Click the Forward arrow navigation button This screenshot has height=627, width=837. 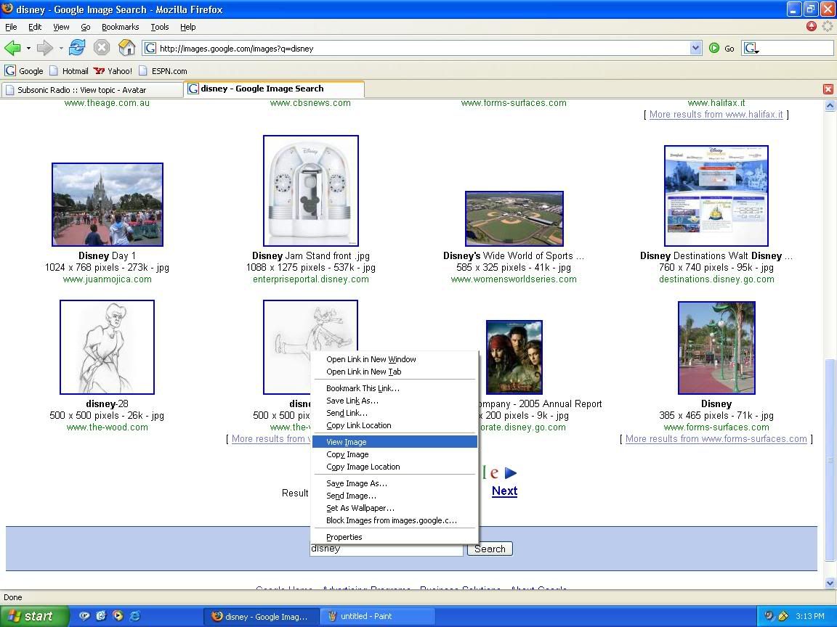45,48
